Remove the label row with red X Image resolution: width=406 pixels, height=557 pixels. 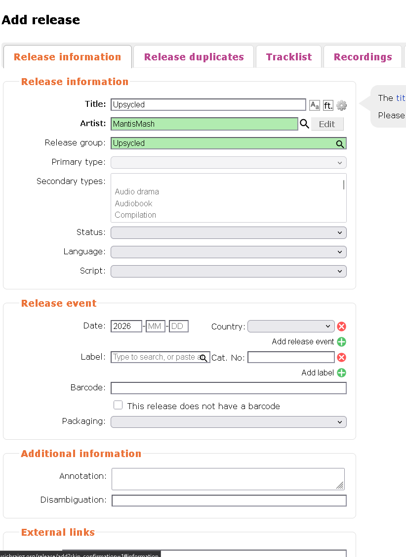(x=341, y=357)
